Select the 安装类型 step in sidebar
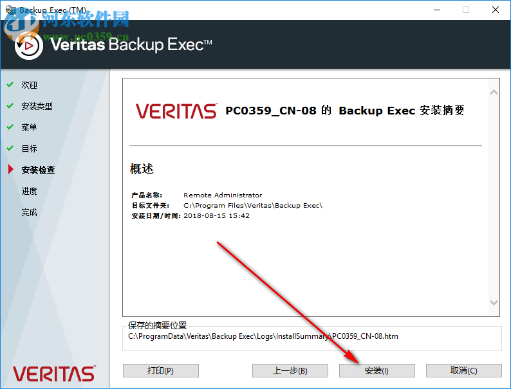 [37, 106]
